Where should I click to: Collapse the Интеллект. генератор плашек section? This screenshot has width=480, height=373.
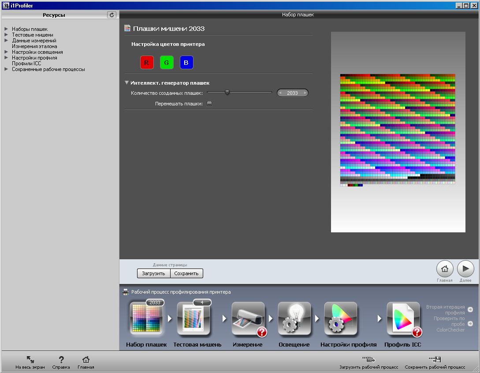127,82
